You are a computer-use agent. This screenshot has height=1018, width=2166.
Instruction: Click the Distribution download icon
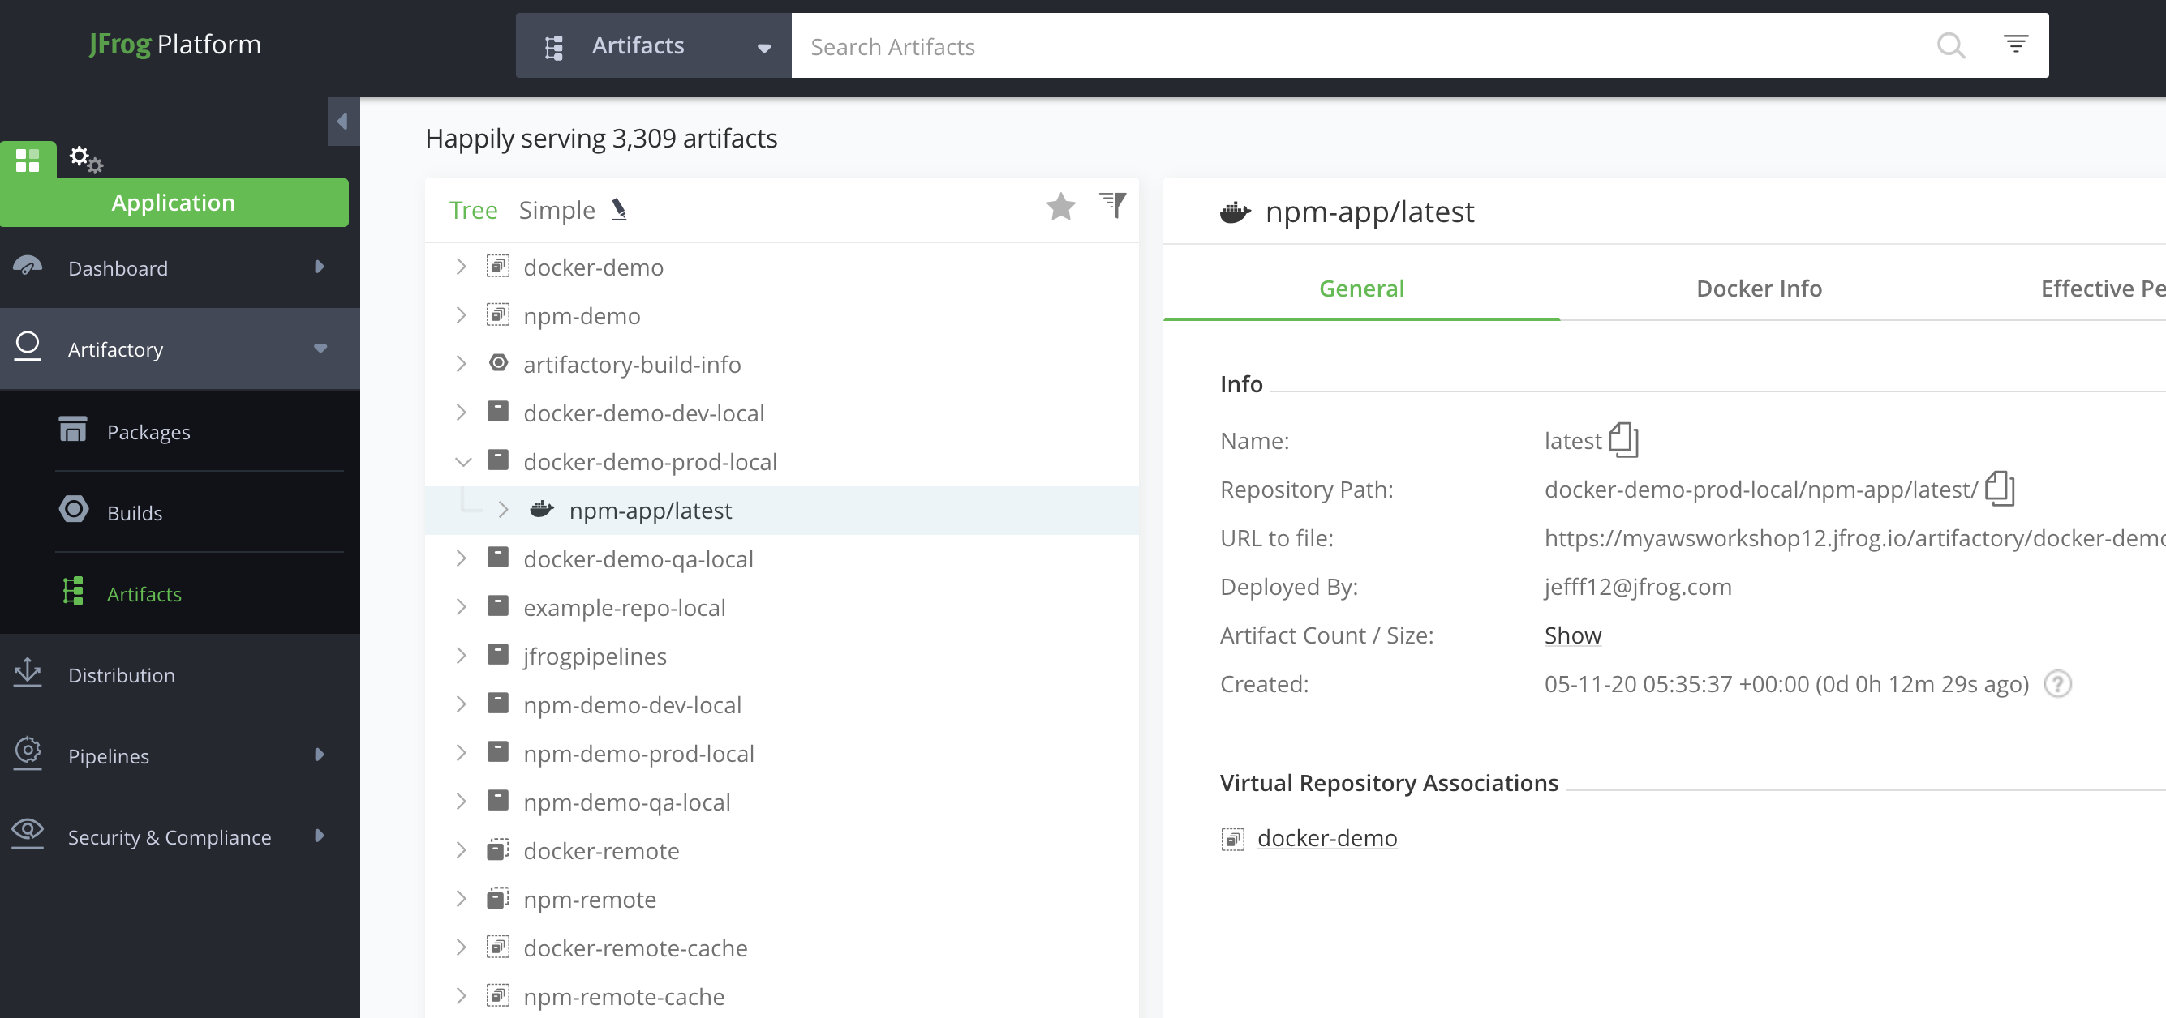tap(28, 673)
